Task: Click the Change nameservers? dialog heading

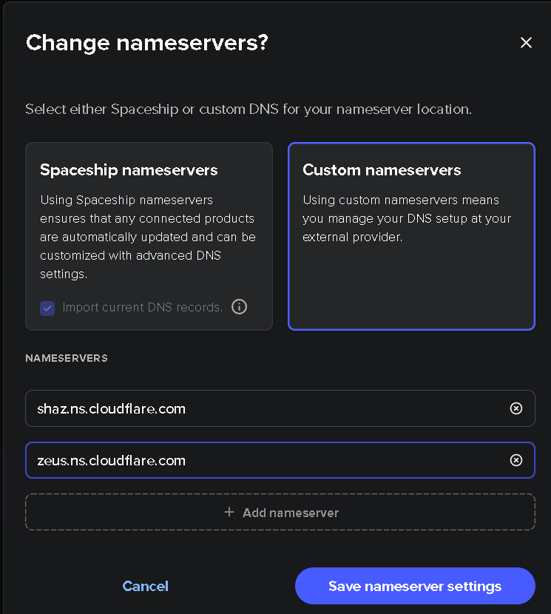Action: pos(147,43)
